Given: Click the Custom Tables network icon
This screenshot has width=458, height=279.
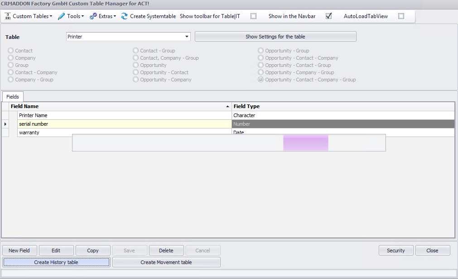Looking at the screenshot, I should click(x=8, y=16).
